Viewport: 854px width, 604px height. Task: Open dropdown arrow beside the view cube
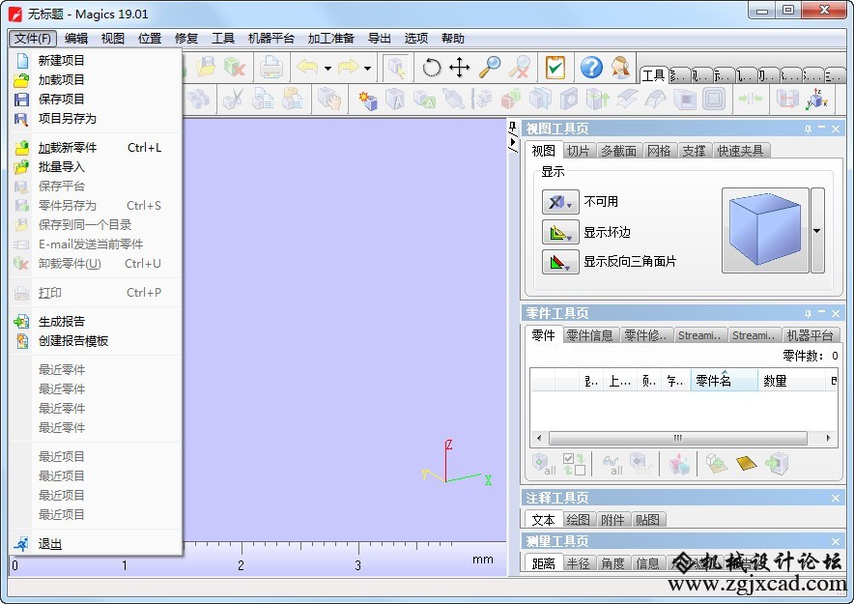pyautogui.click(x=817, y=230)
